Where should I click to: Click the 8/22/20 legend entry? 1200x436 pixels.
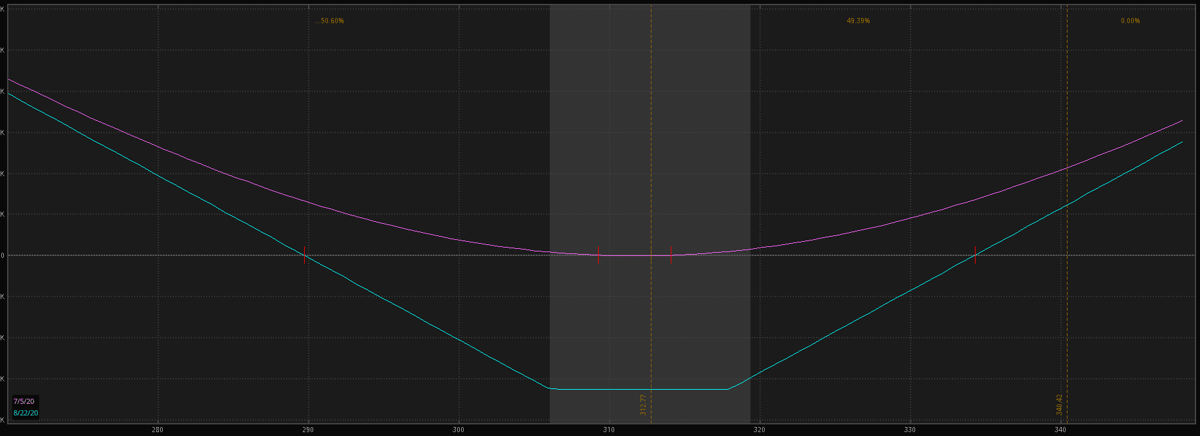click(26, 413)
